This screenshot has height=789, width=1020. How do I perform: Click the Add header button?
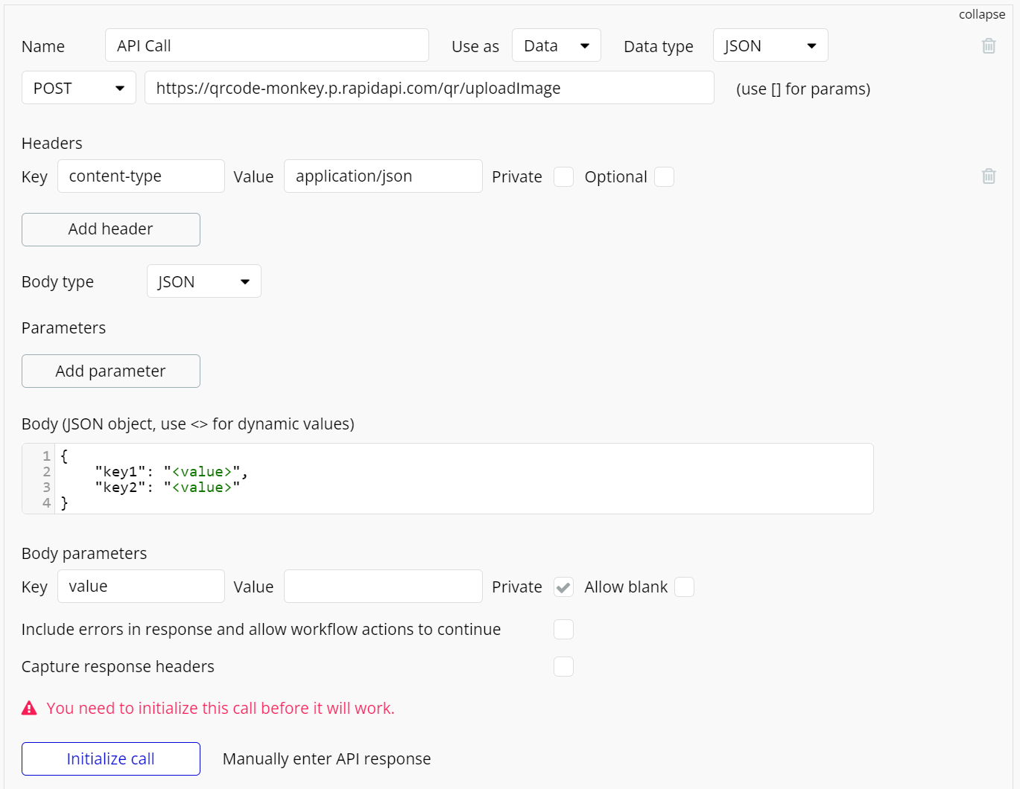click(111, 229)
